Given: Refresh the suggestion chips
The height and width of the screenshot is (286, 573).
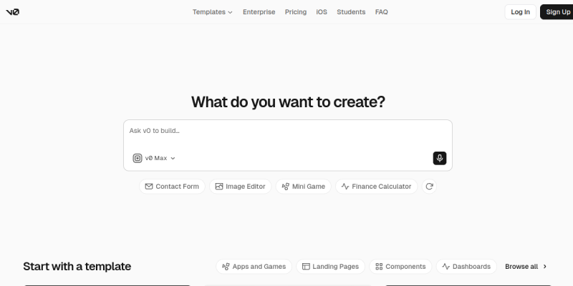Looking at the screenshot, I should coord(429,187).
